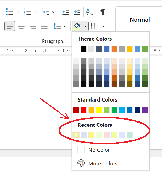
Task: Open the Borders dropdown arrow
Action: pyautogui.click(x=103, y=26)
